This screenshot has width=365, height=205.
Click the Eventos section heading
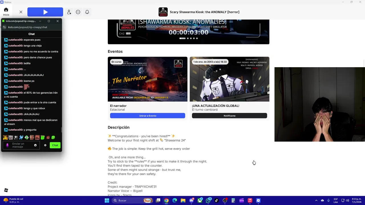[x=115, y=52]
